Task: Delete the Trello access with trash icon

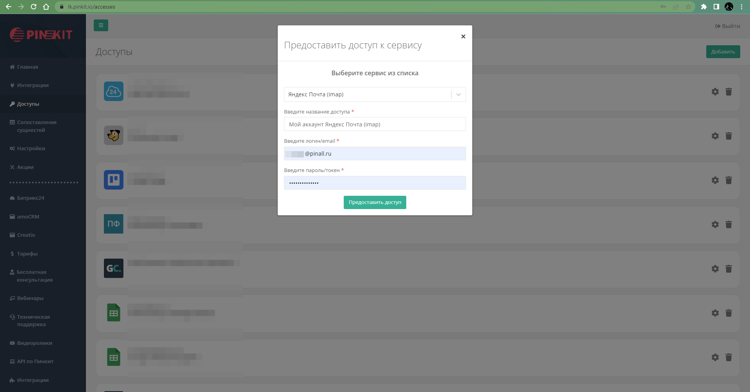Action: (x=729, y=180)
